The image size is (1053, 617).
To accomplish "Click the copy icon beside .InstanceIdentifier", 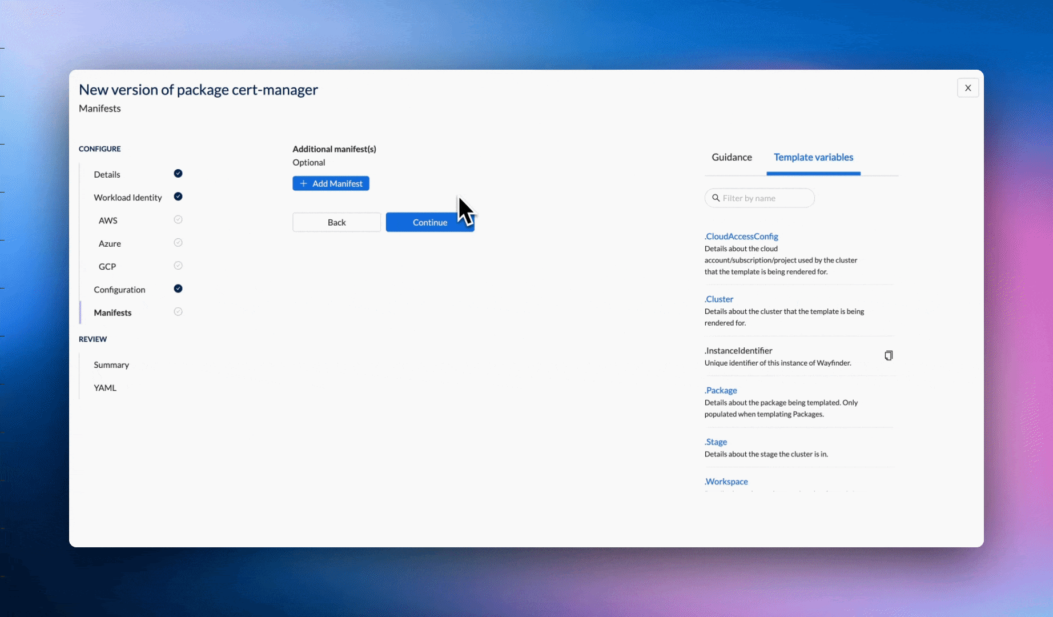I will [x=889, y=356].
